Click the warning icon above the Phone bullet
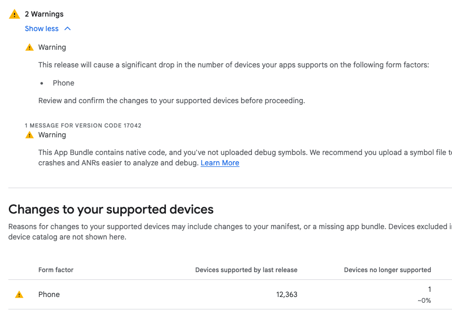 [30, 47]
